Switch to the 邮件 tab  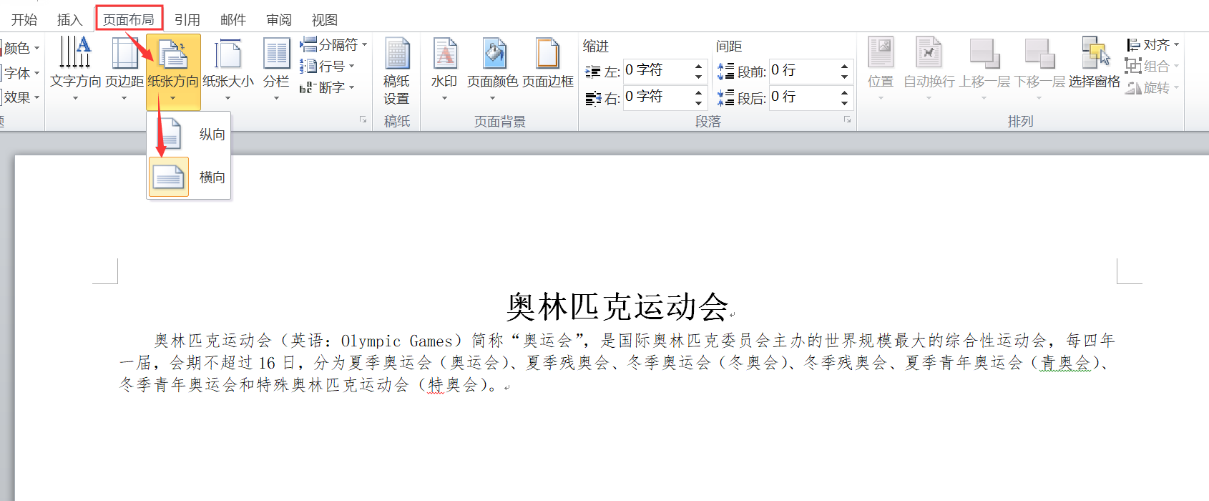click(x=233, y=19)
